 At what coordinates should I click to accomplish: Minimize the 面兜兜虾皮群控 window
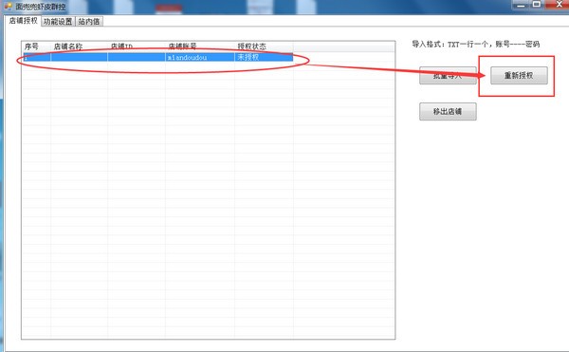tap(521, 5)
